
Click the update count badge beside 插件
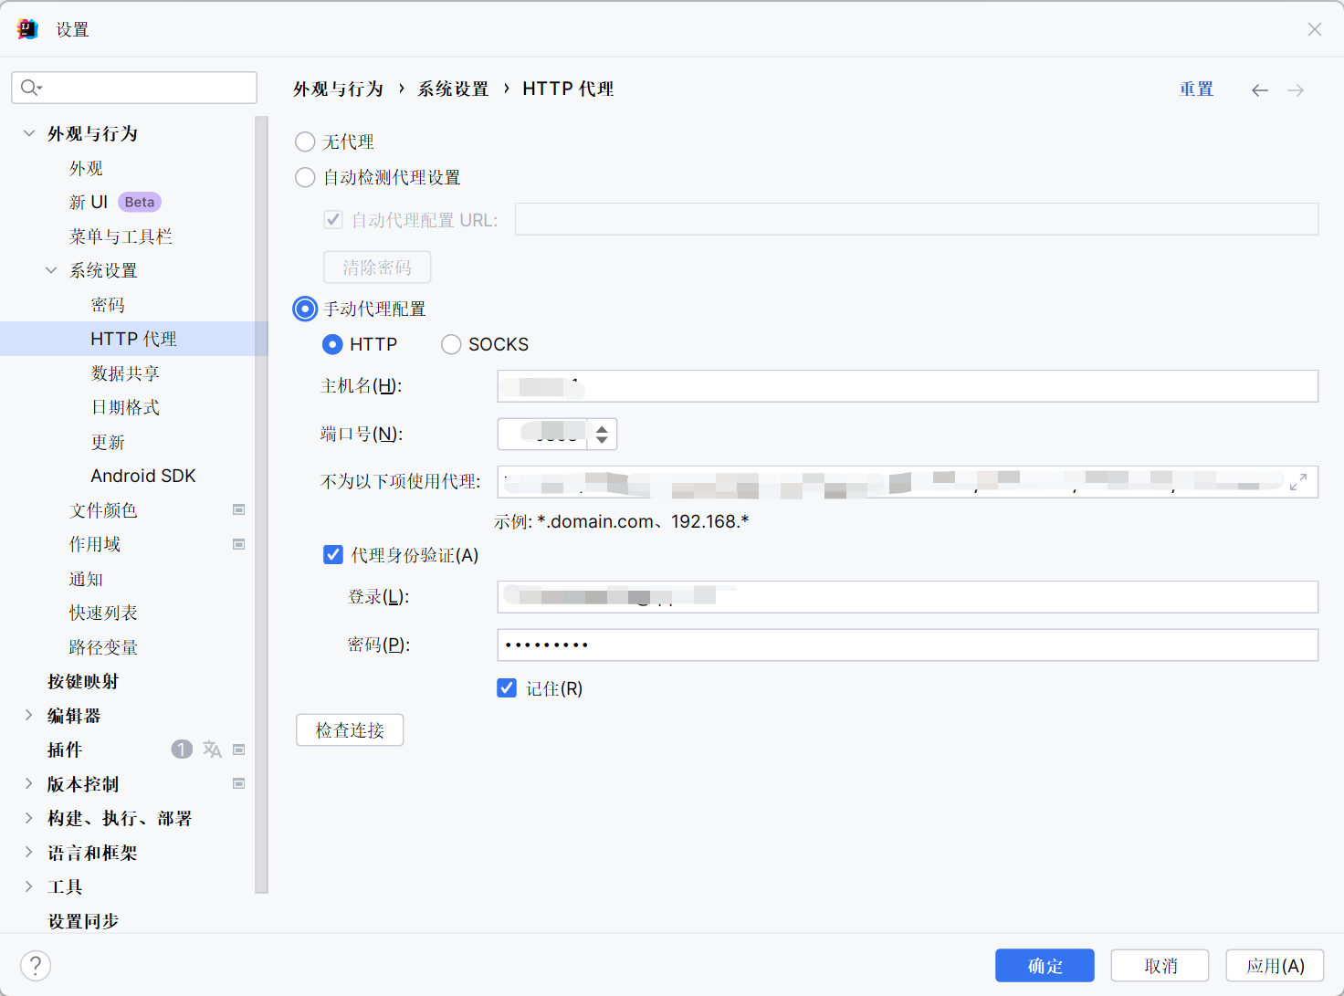(182, 750)
